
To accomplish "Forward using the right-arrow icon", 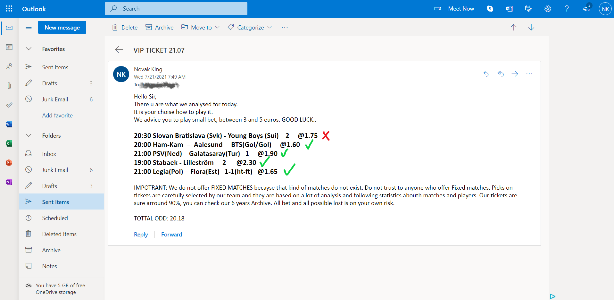I will 515,74.
